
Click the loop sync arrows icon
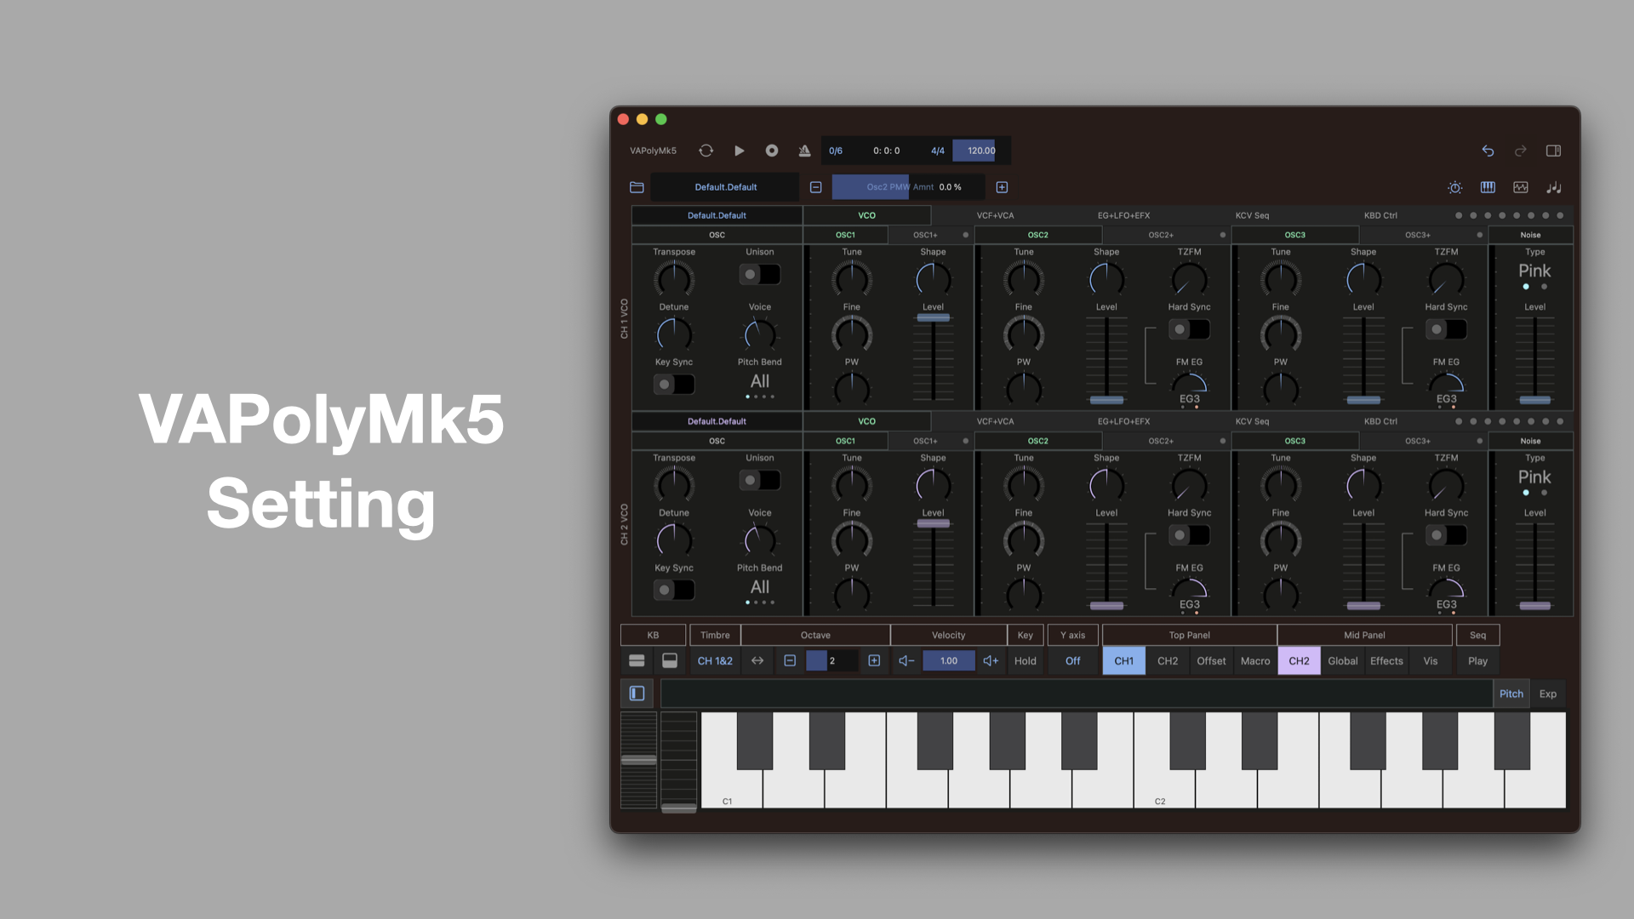706,151
